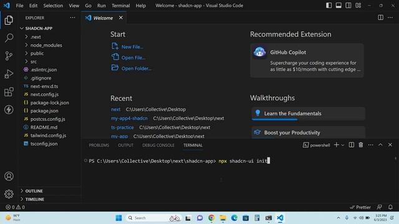Click the Prettier status bar item
The height and width of the screenshot is (224, 399).
pyautogui.click(x=360, y=207)
